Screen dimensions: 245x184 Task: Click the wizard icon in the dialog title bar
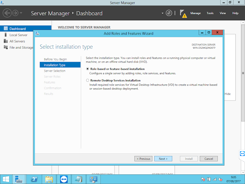point(37,33)
